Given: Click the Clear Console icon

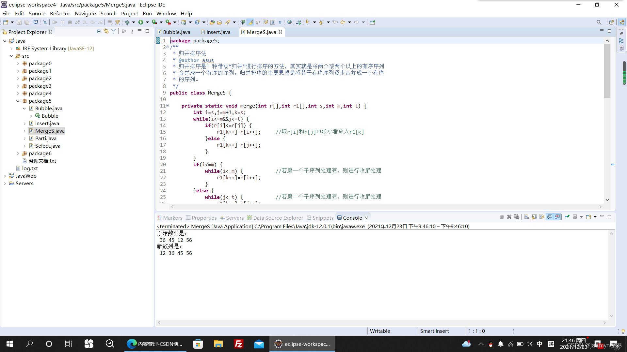Looking at the screenshot, I should (x=527, y=217).
